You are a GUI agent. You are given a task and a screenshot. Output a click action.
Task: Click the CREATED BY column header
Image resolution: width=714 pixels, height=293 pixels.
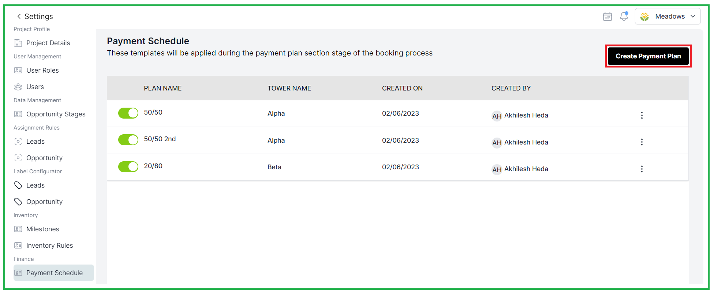(511, 88)
